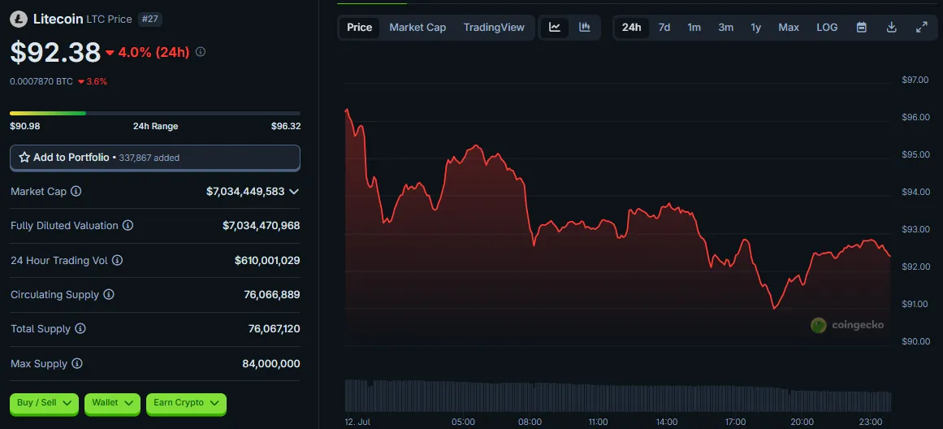Show Circulating Supply info icon
Screen dimensions: 943x429
coord(109,295)
